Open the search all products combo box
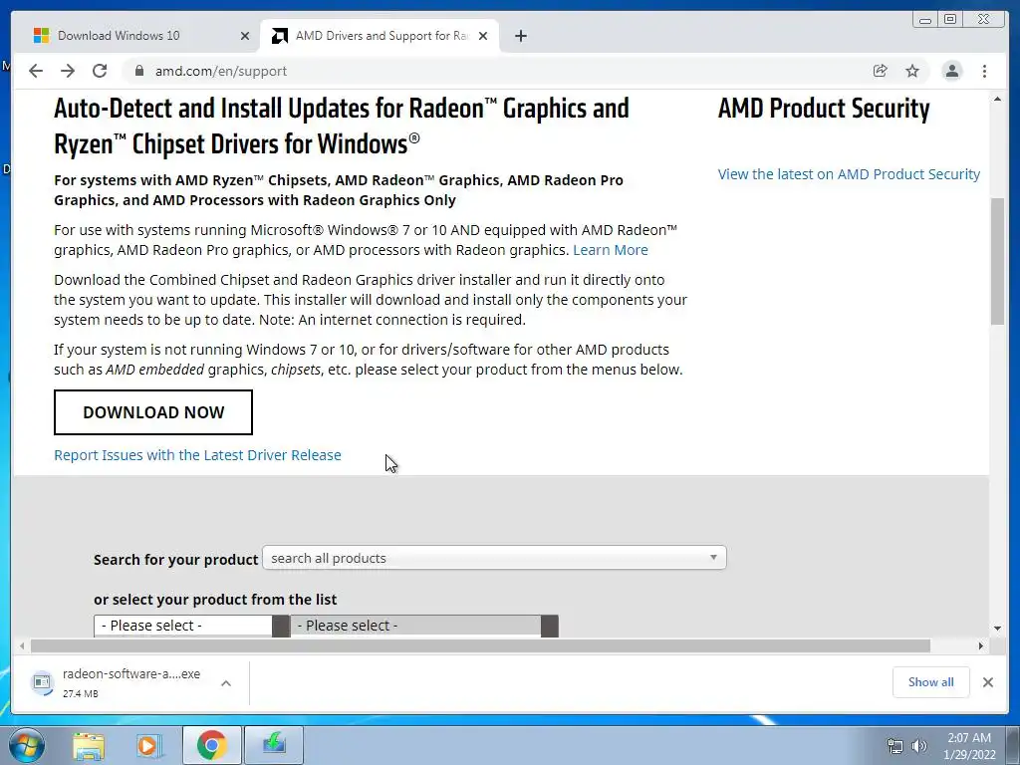 (494, 558)
